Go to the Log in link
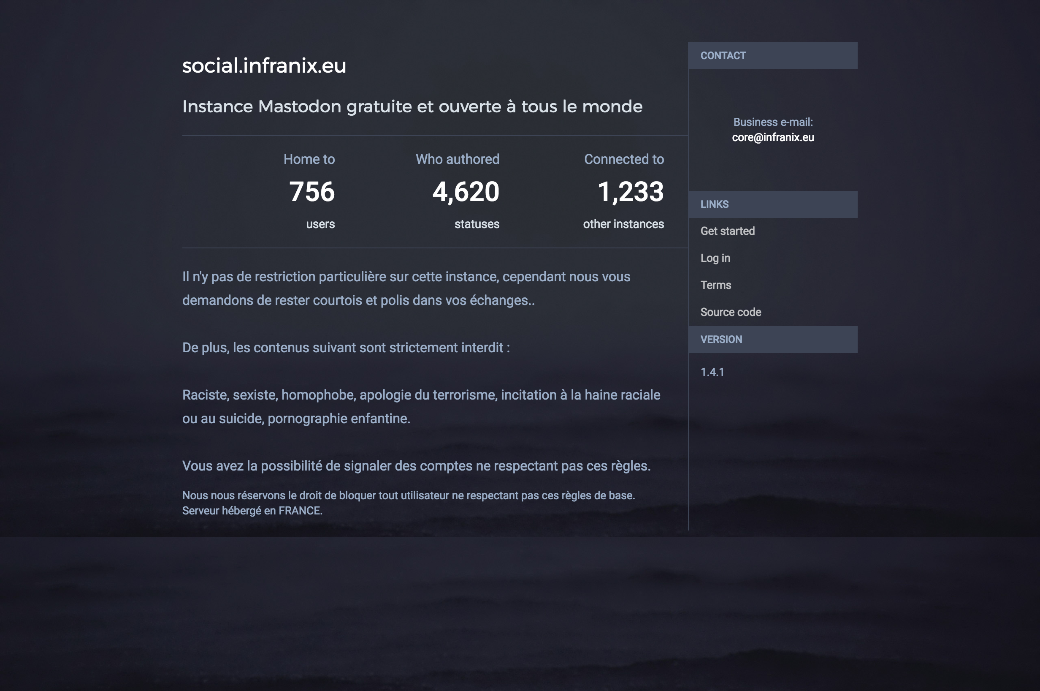 [x=715, y=258]
